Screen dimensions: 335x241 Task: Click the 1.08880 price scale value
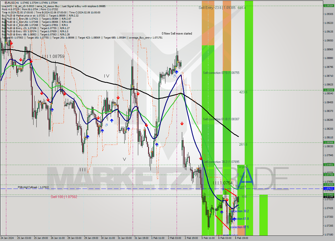coord(329,58)
